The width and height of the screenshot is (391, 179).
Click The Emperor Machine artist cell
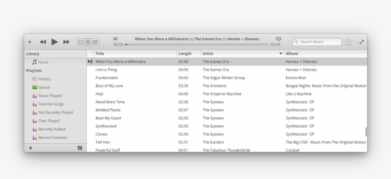(x=222, y=94)
